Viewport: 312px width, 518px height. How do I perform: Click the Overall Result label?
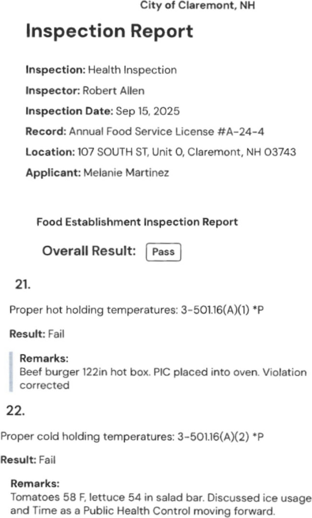pyautogui.click(x=89, y=251)
